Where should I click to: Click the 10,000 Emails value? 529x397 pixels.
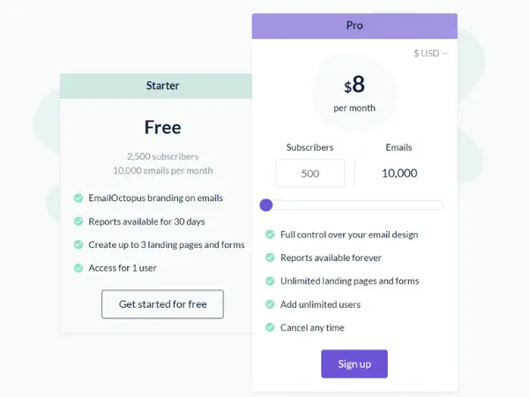point(399,173)
